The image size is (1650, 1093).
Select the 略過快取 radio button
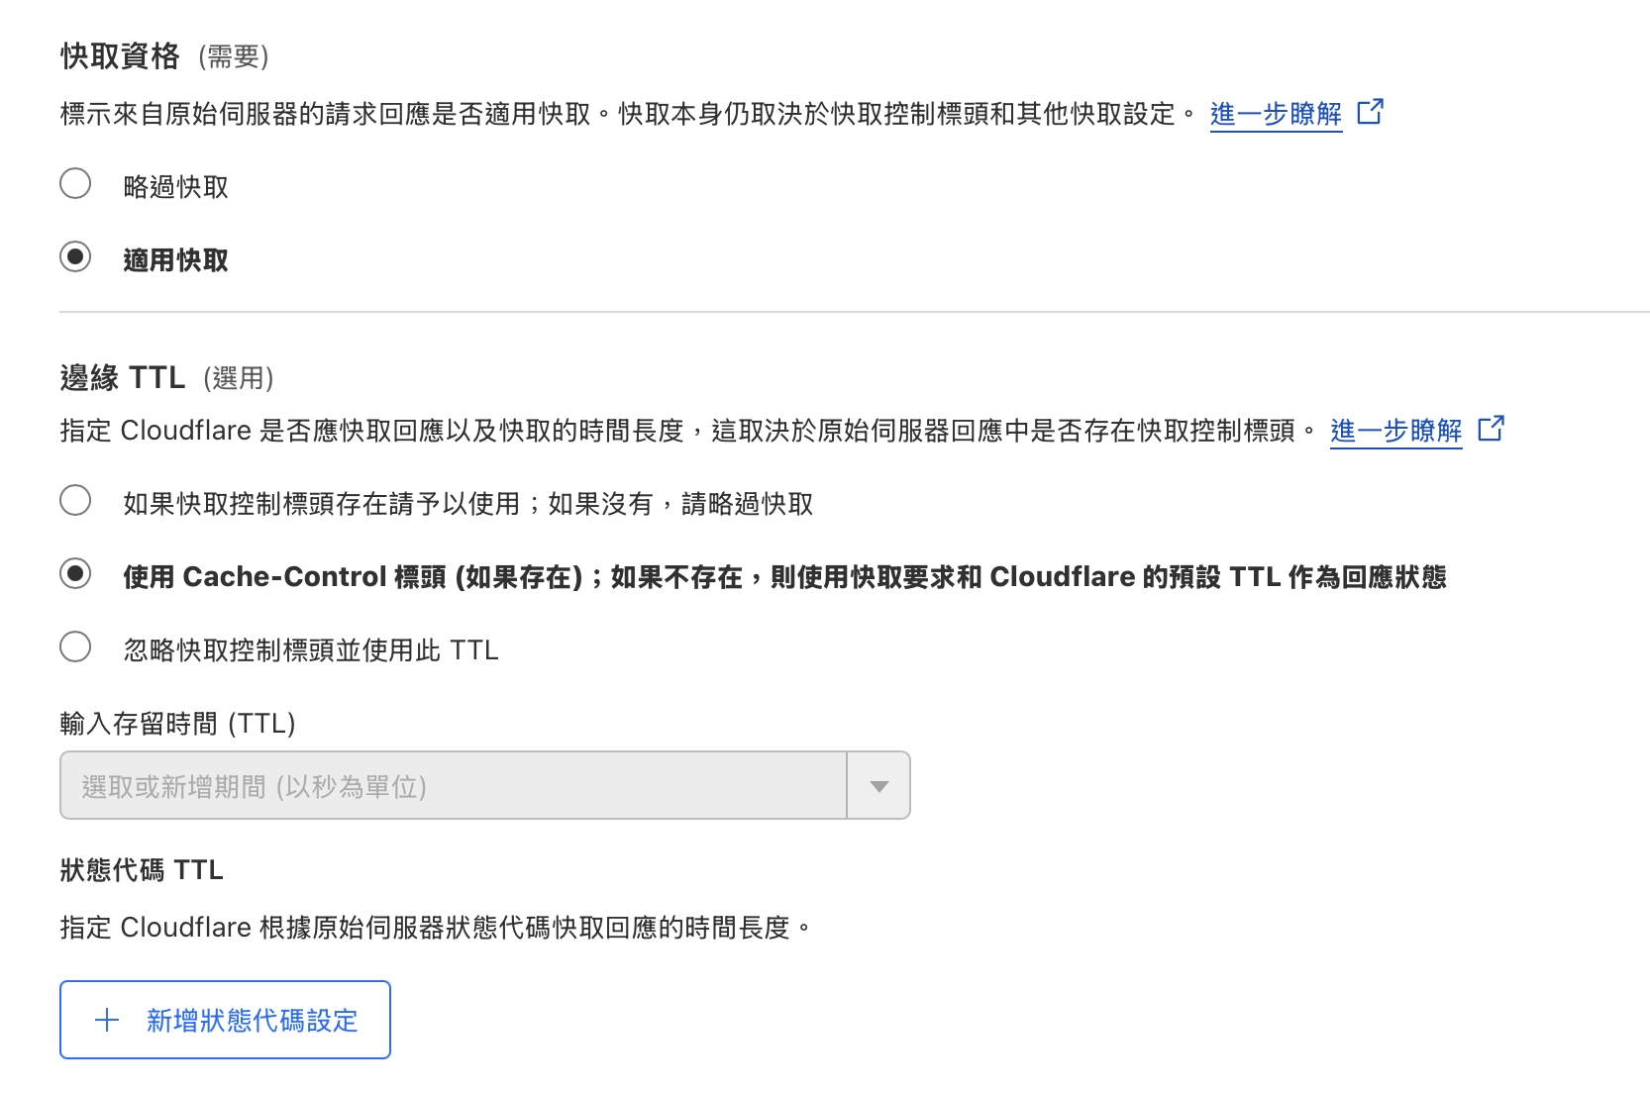pos(75,184)
